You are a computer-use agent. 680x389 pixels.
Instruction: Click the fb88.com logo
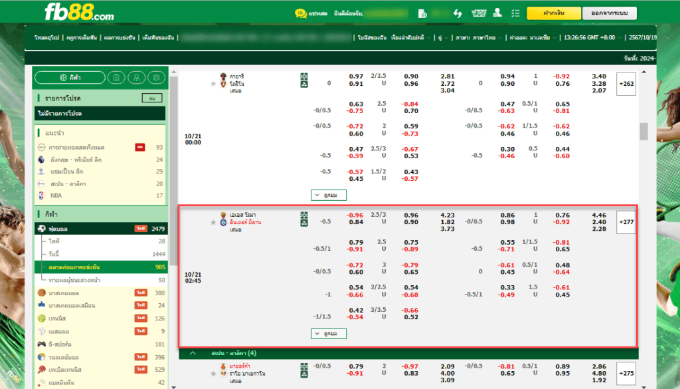80,13
